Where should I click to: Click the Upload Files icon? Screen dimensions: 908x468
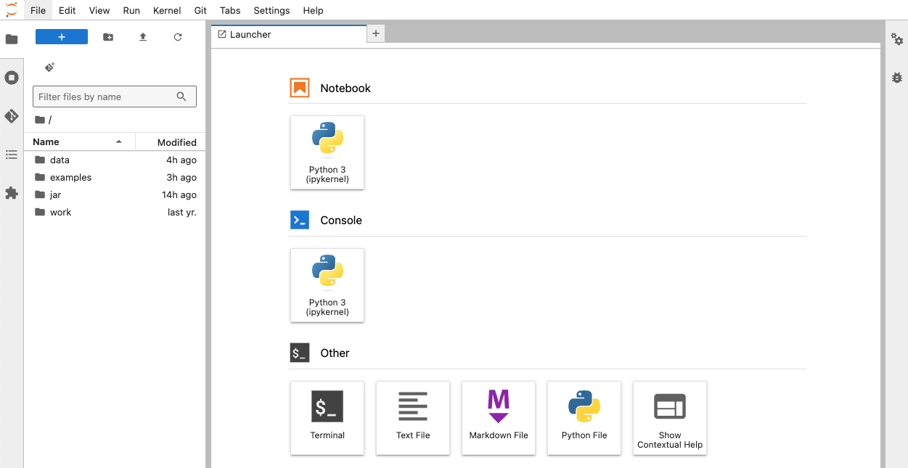[143, 37]
